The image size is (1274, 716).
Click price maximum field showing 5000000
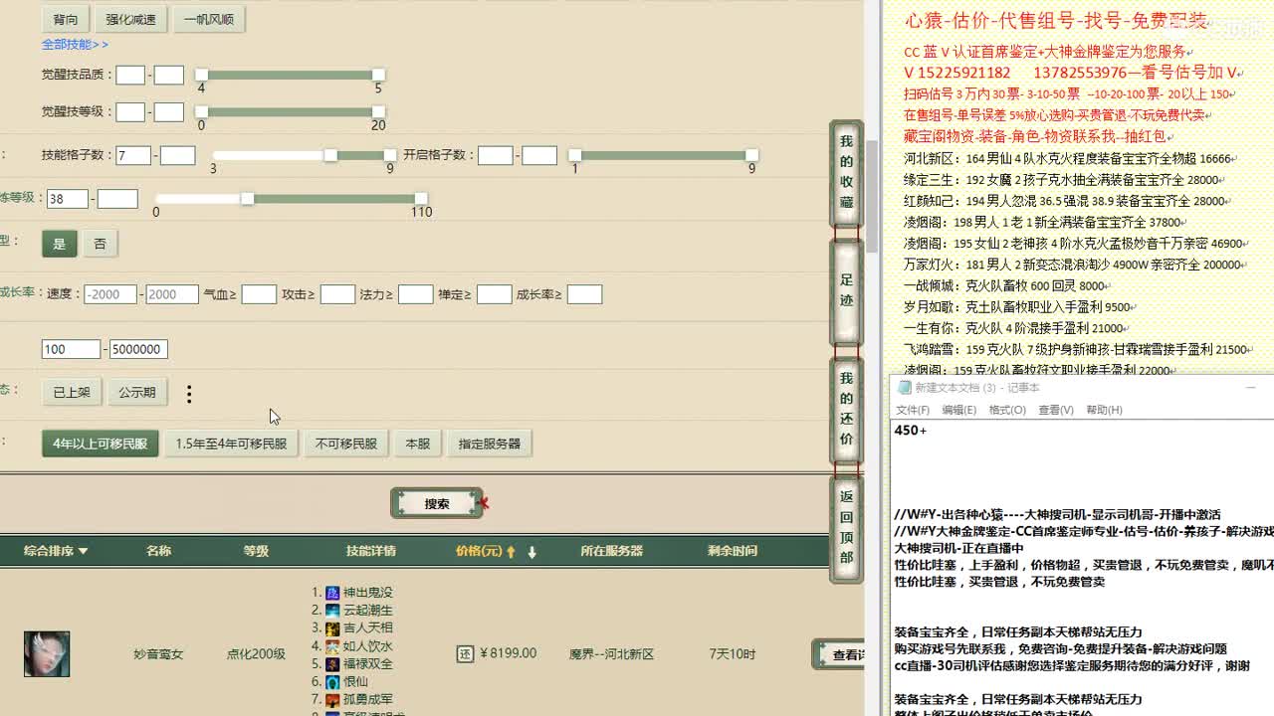138,349
